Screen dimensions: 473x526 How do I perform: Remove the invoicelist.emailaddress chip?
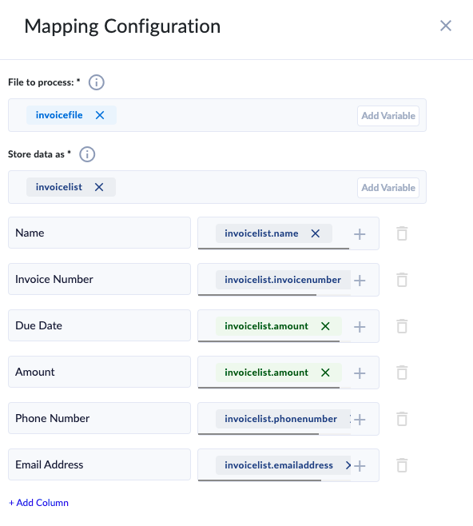pos(348,465)
